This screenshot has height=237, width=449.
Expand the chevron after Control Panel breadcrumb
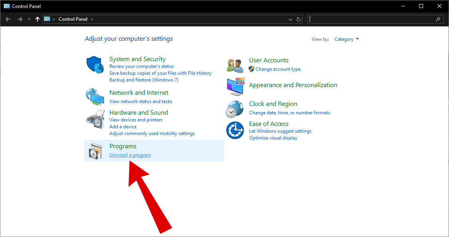pyautogui.click(x=92, y=19)
